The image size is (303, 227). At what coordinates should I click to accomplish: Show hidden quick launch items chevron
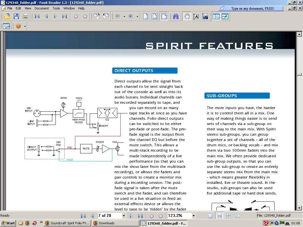pos(41,222)
